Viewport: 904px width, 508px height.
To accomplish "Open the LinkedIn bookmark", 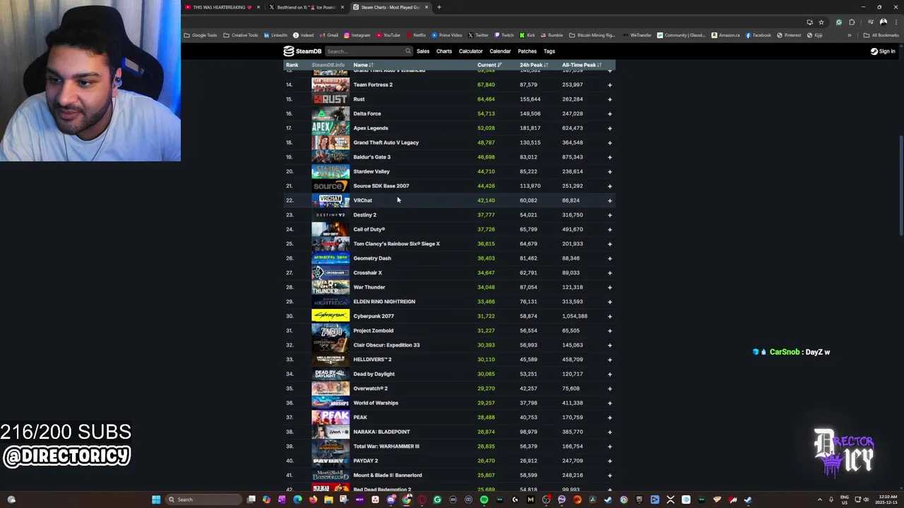I will [275, 35].
